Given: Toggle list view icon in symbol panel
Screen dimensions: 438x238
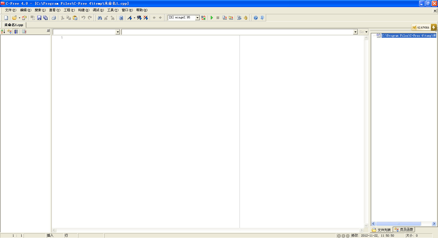Looking at the screenshot, I should point(16,31).
